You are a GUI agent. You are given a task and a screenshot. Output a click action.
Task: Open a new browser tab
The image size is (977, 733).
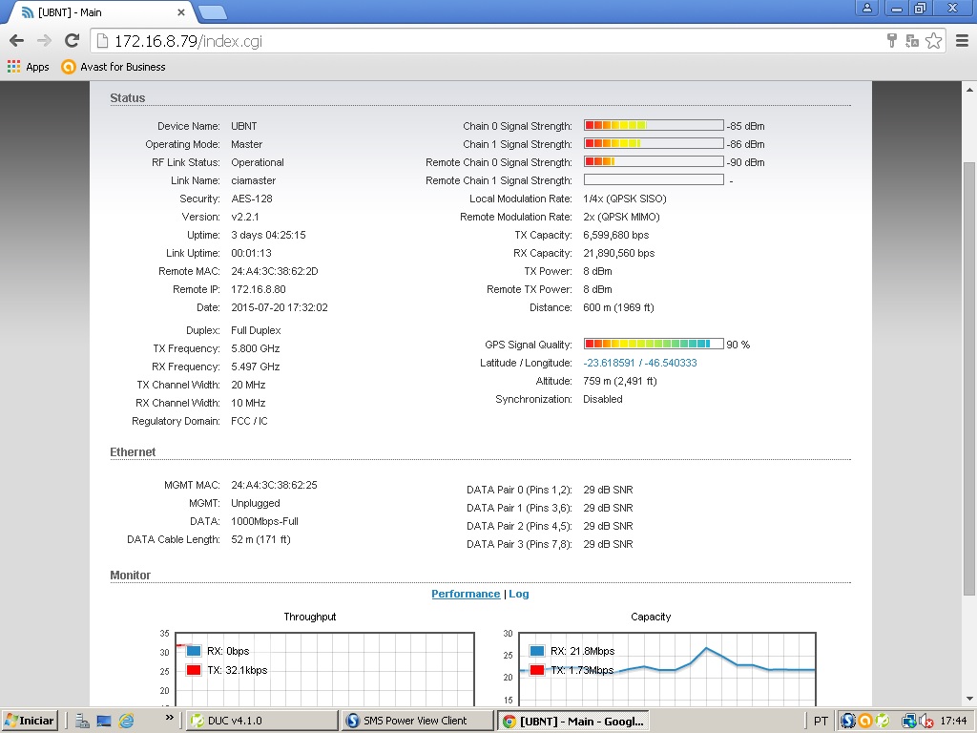pyautogui.click(x=212, y=12)
